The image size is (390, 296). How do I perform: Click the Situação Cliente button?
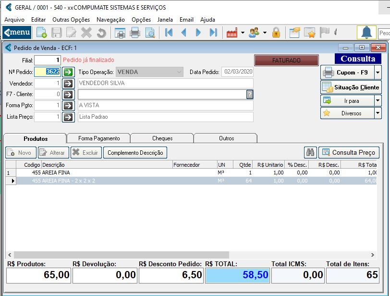351,87
